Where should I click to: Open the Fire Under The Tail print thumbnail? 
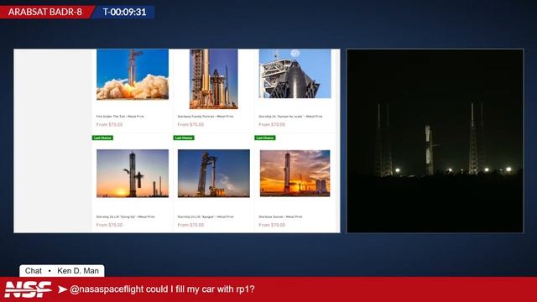click(133, 75)
